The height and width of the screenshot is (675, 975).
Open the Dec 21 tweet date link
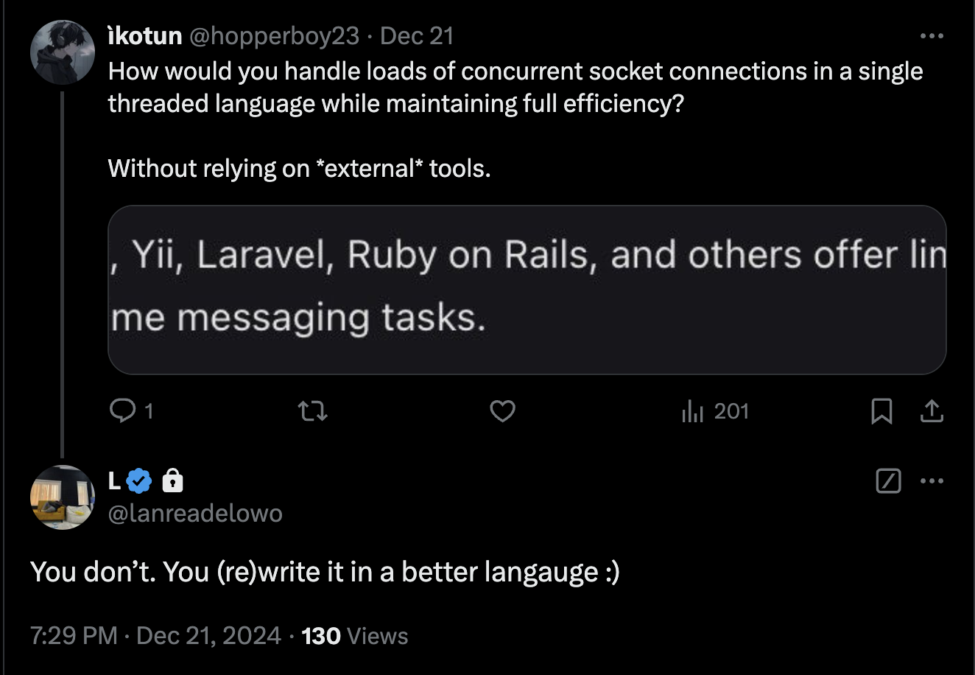(x=417, y=36)
